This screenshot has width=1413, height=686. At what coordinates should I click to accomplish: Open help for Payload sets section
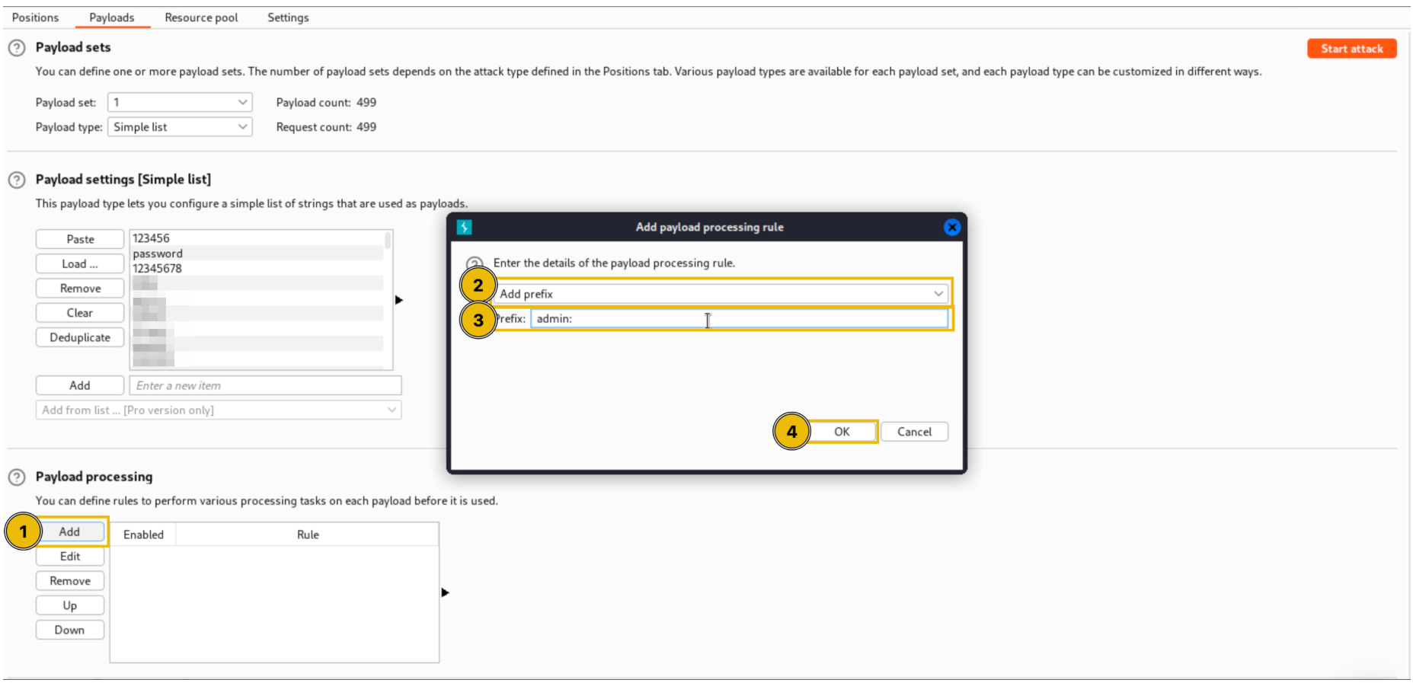tap(17, 48)
